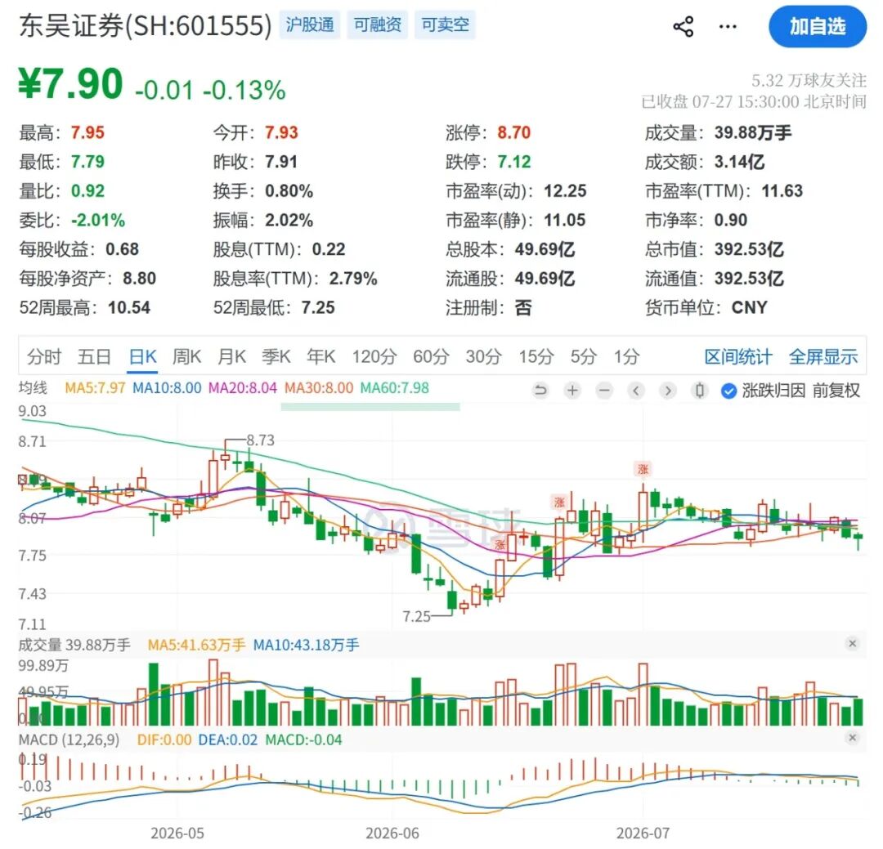883x849 pixels.
Task: Click the candlestick style icon in chart toolbar
Action: pos(699,390)
